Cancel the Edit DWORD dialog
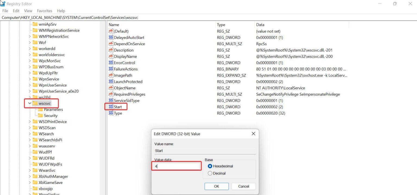417x195 pixels. pyautogui.click(x=243, y=186)
